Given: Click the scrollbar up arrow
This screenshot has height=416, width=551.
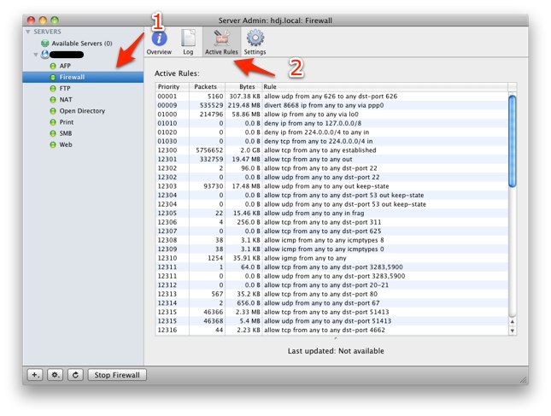Looking at the screenshot, I should pos(513,321).
